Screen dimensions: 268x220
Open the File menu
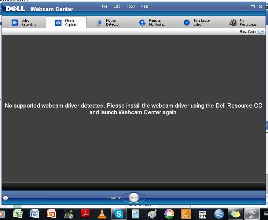point(105,6)
